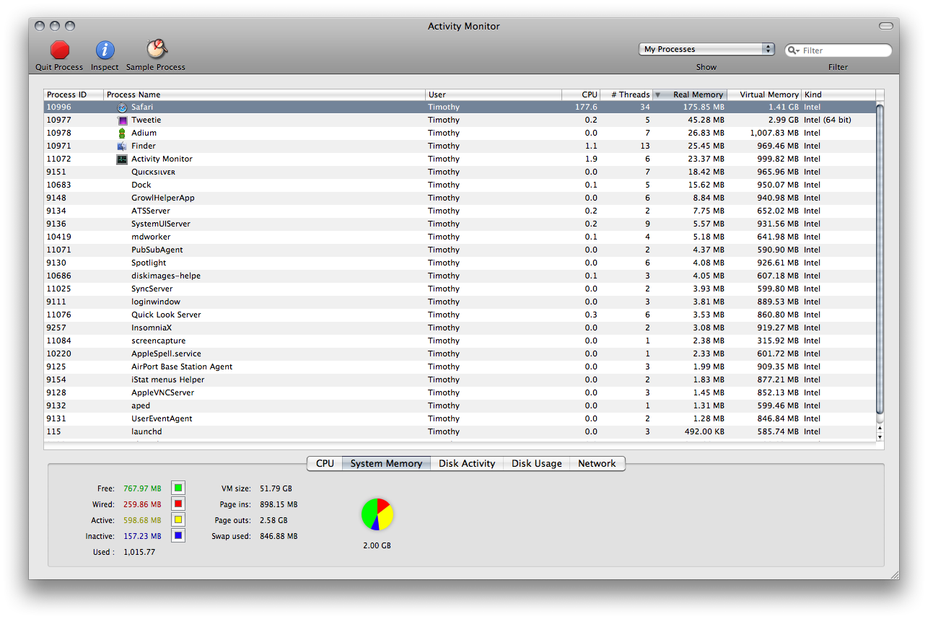The height and width of the screenshot is (619, 928).
Task: Select the Spotlight process row
Action: 459,263
